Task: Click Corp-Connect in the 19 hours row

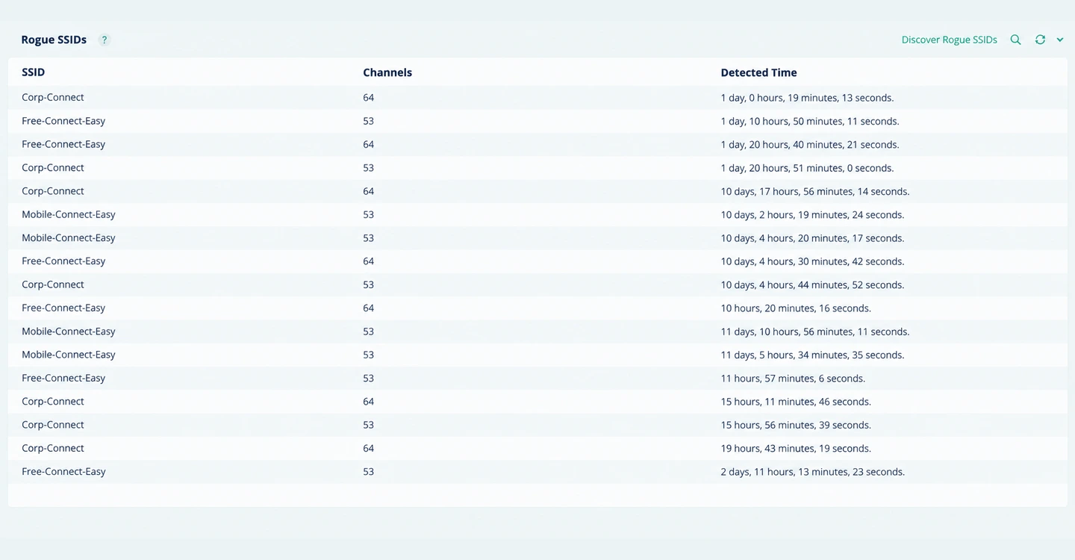Action: click(x=53, y=449)
